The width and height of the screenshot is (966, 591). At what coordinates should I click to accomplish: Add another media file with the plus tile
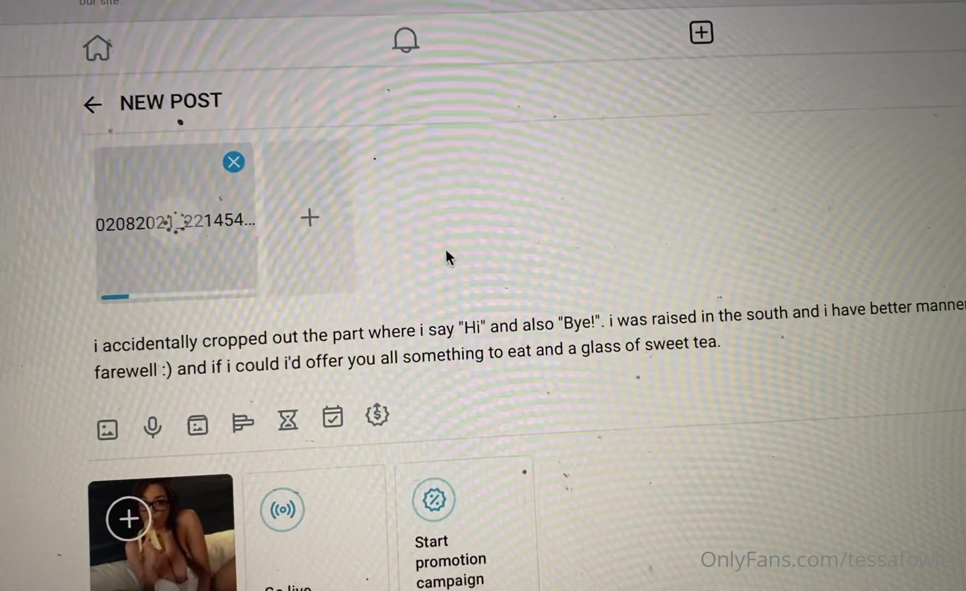click(x=310, y=218)
